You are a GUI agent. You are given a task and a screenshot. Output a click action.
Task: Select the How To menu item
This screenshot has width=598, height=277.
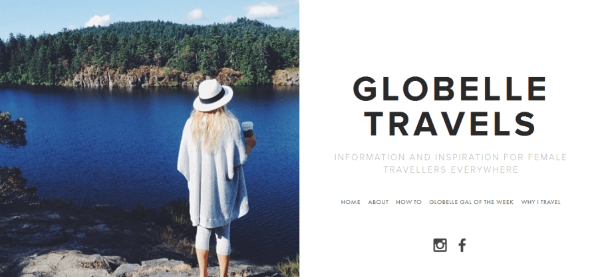click(409, 203)
